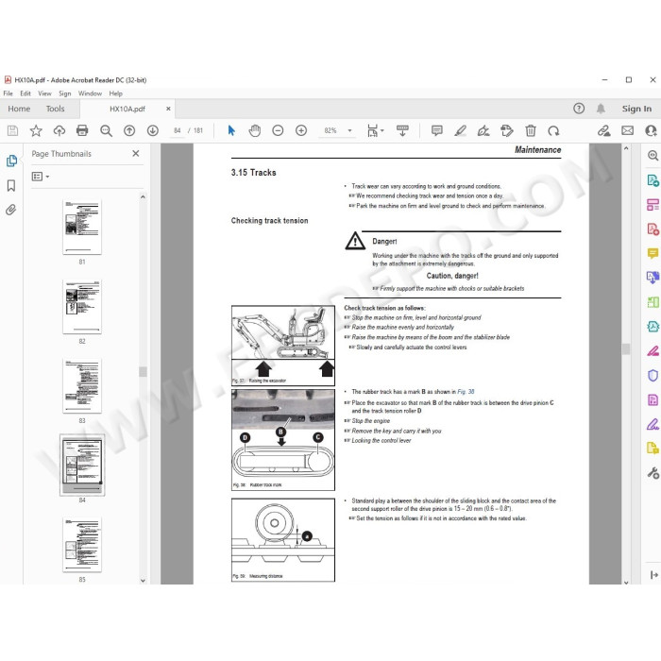Switch to the Home tab
This screenshot has width=661, height=661.
coord(19,109)
